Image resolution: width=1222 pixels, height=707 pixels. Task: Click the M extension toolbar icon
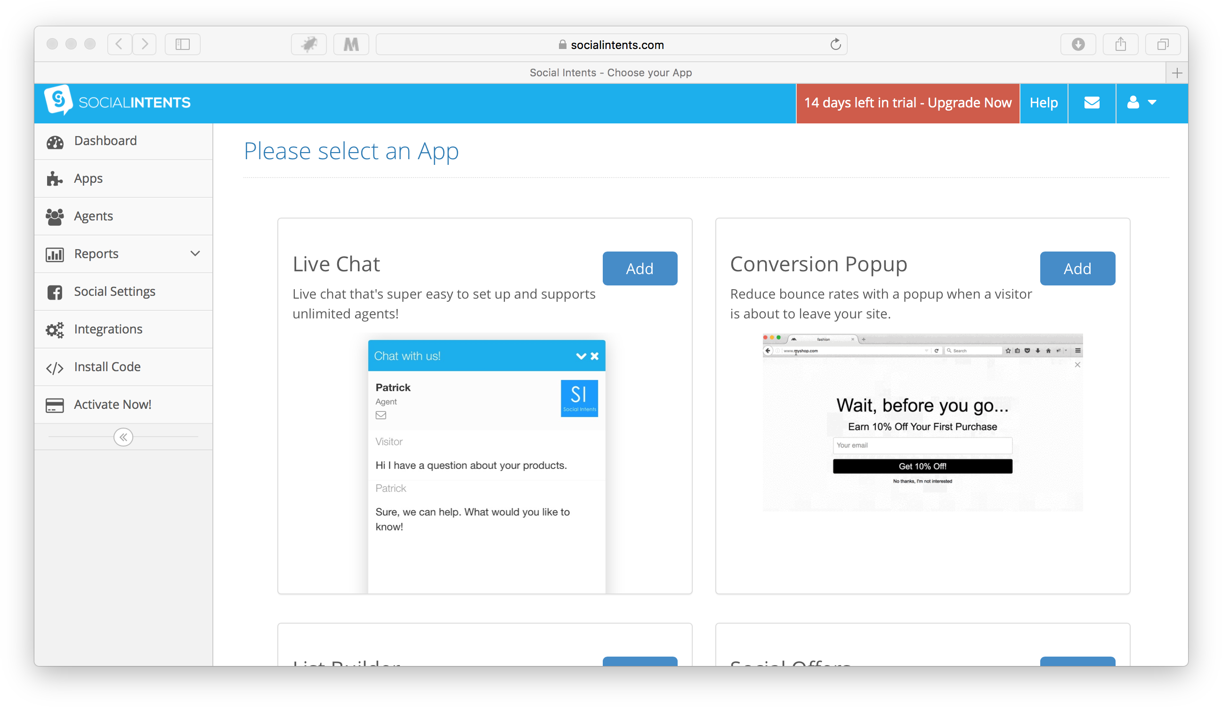click(351, 44)
